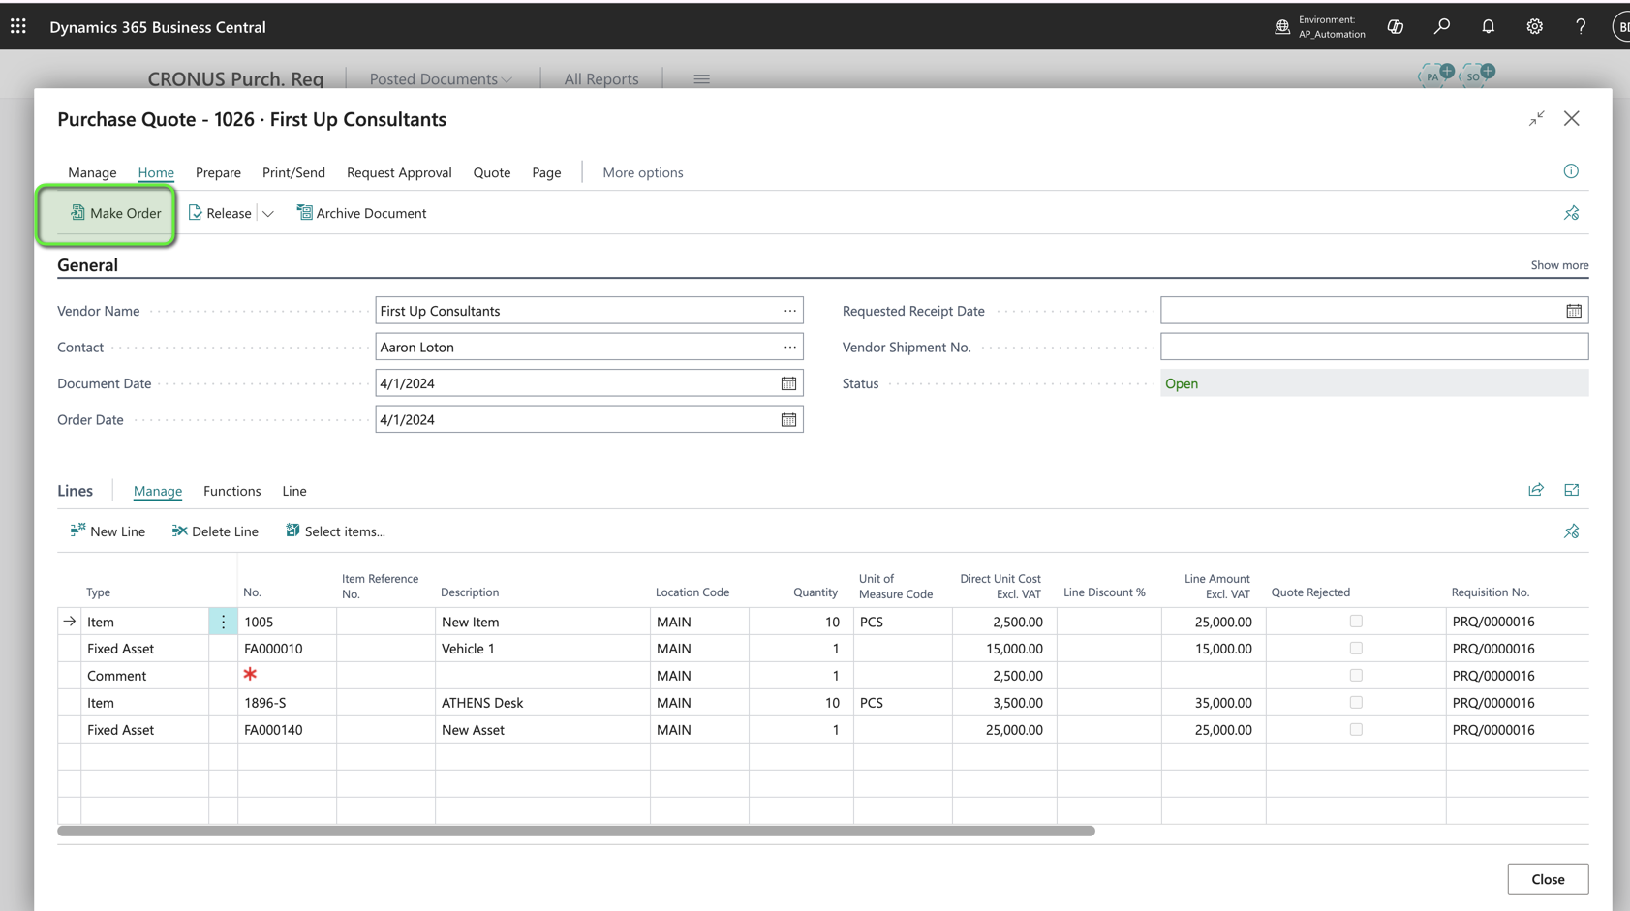Click the share icon in Lines section

point(1535,490)
